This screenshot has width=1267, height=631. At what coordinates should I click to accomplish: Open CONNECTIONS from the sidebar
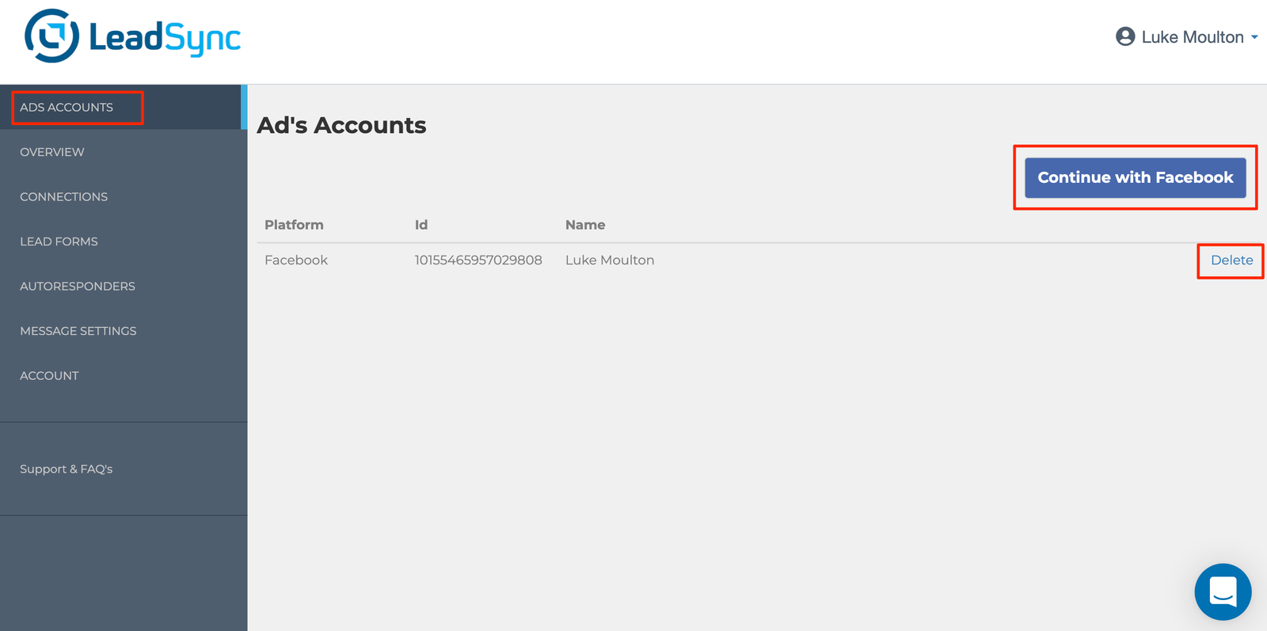[63, 197]
